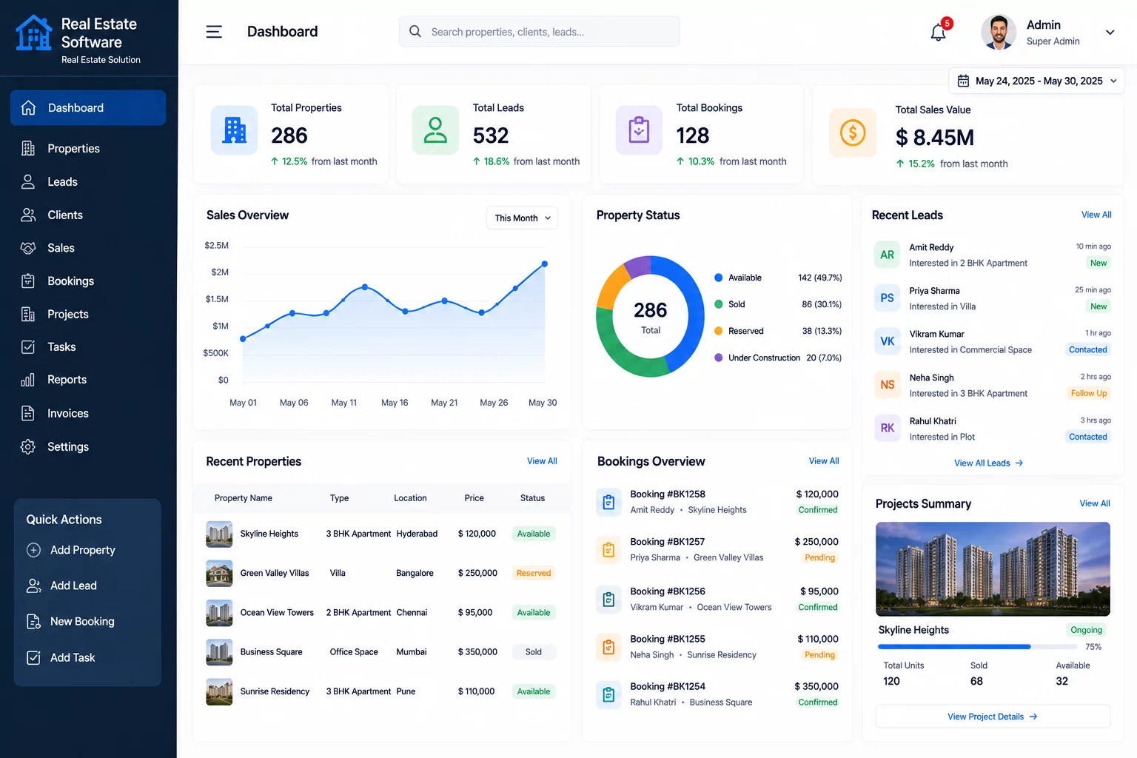Expand the Admin account dropdown chevron
The width and height of the screenshot is (1137, 758).
click(x=1110, y=33)
